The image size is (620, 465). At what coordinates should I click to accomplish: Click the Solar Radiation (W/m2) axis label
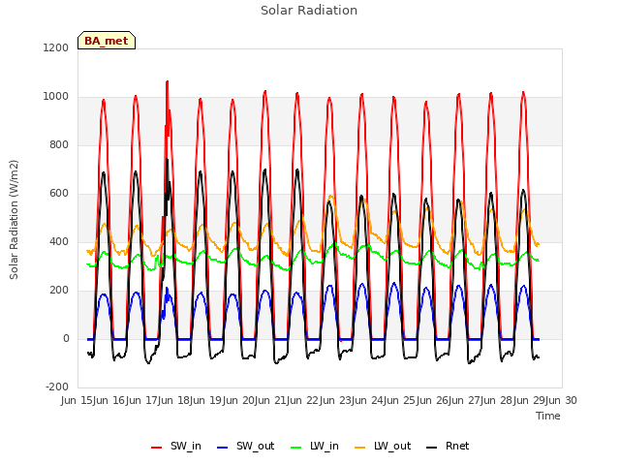[14, 220]
